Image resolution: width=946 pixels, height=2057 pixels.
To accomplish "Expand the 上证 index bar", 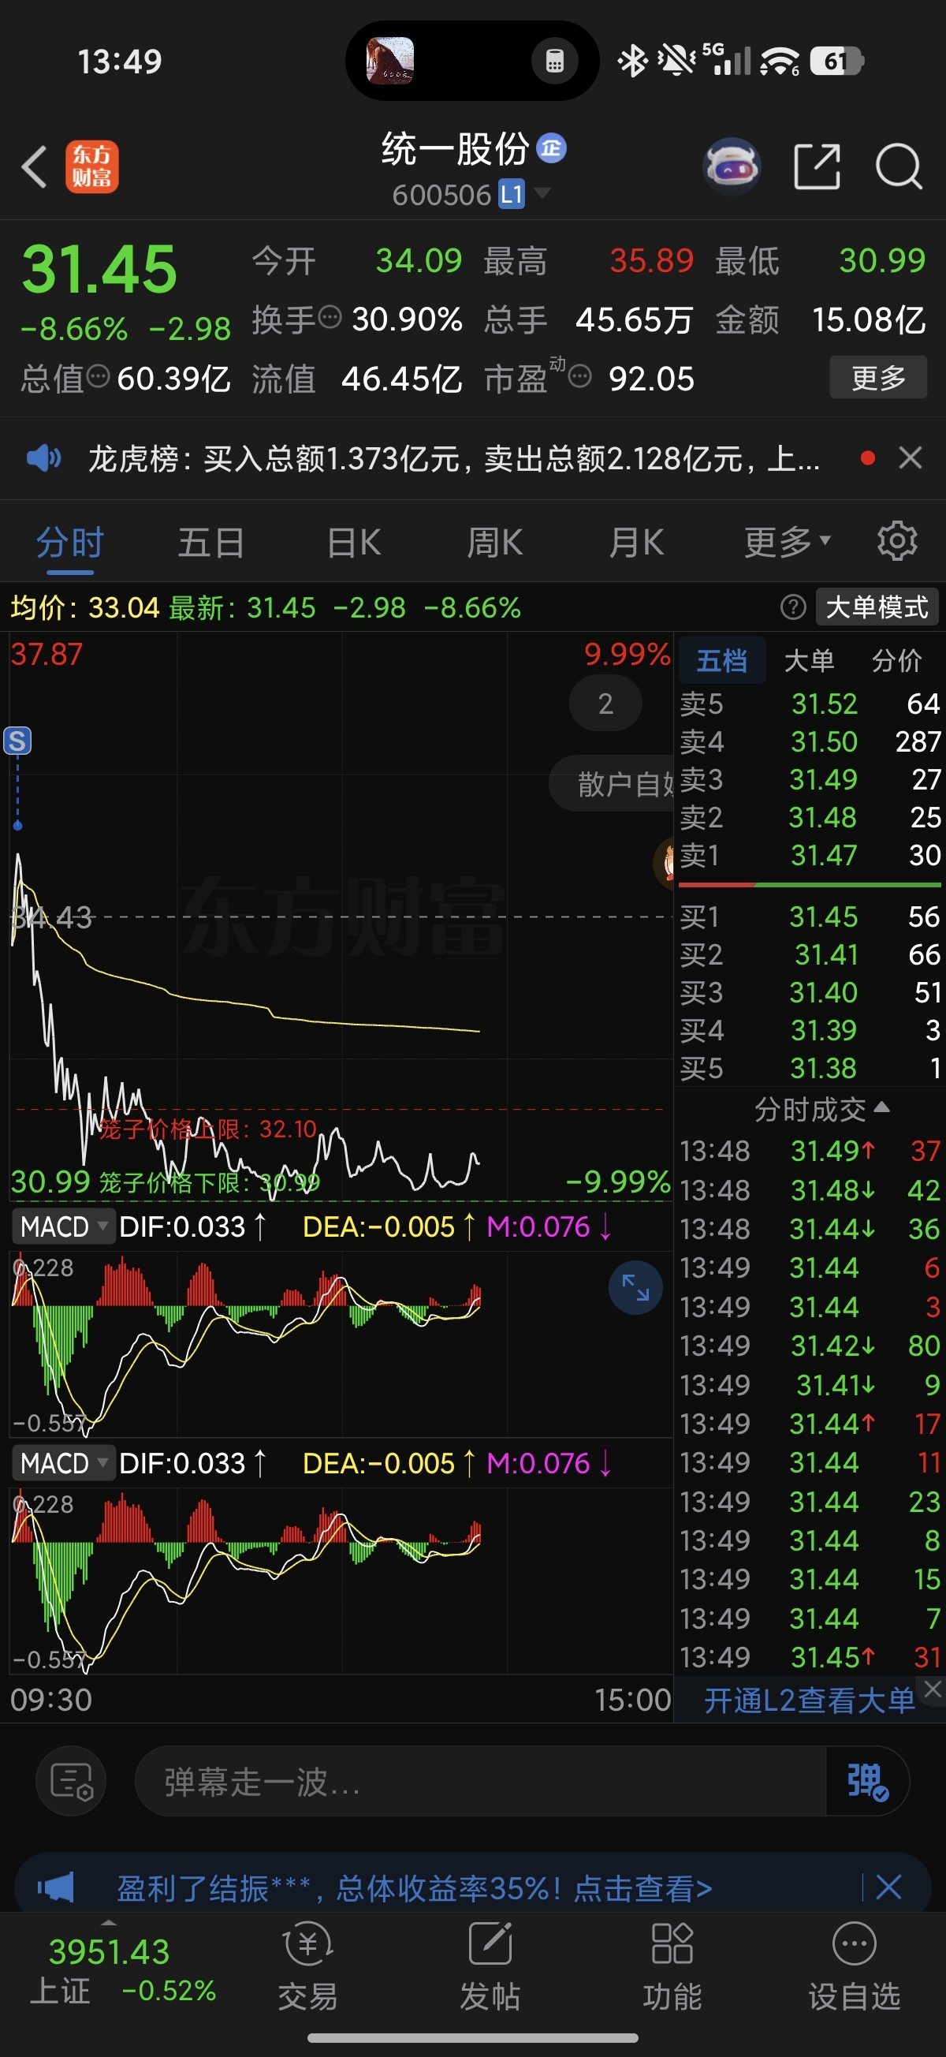I will coord(110,1922).
